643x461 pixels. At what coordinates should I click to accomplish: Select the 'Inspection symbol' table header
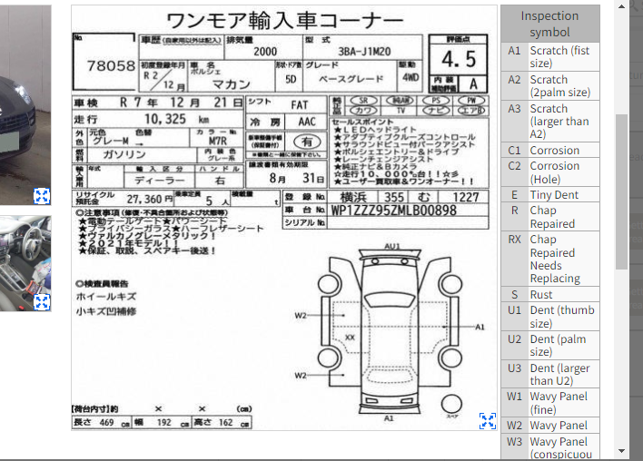coord(550,24)
